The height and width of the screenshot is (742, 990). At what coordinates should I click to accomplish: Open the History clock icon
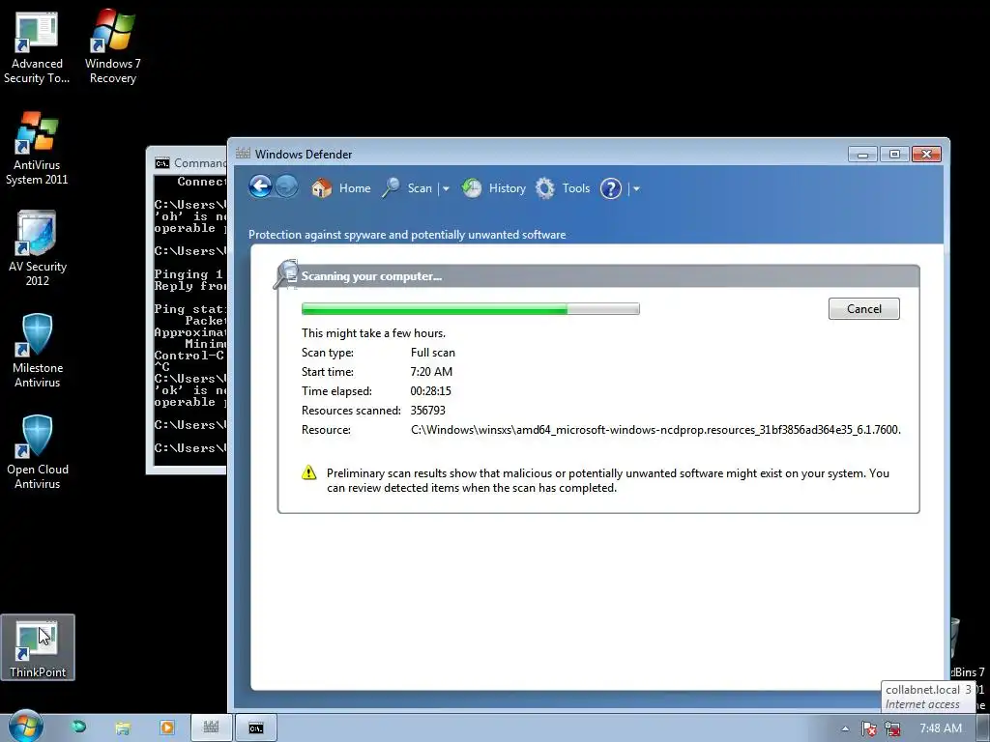pos(472,188)
